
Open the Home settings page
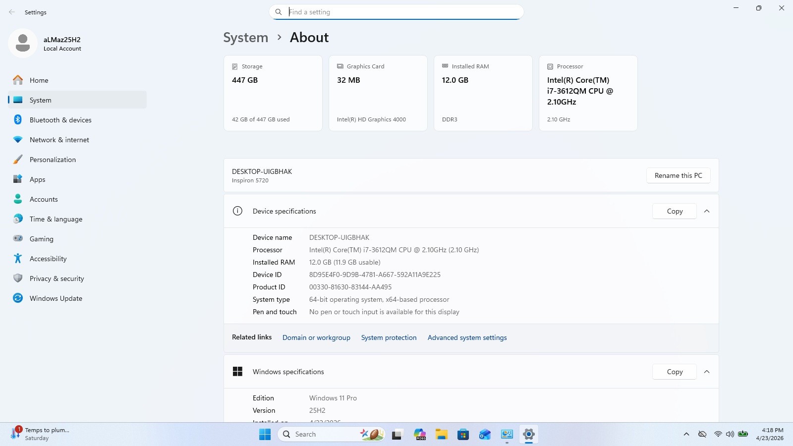coord(77,80)
